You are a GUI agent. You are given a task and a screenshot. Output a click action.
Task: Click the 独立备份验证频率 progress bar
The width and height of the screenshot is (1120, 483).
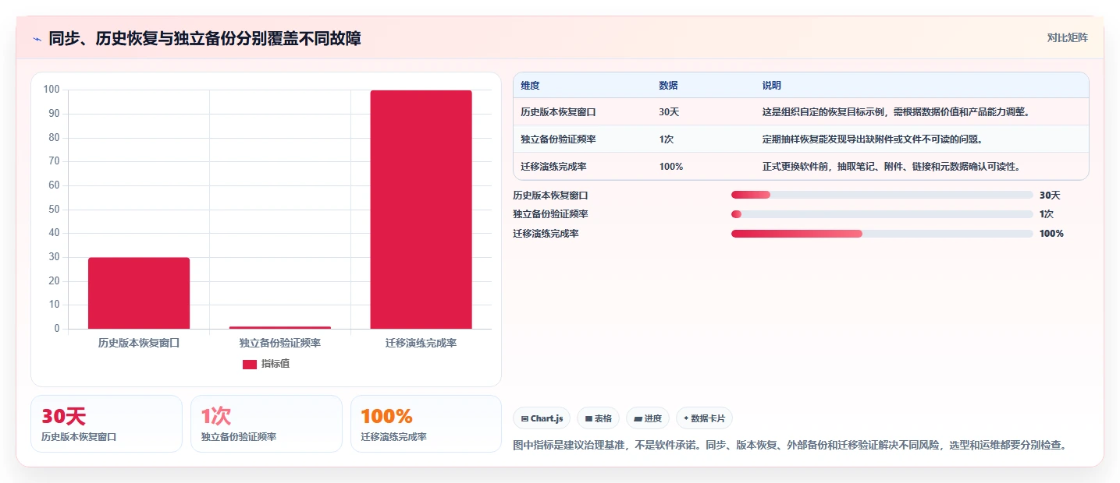pyautogui.click(x=882, y=214)
